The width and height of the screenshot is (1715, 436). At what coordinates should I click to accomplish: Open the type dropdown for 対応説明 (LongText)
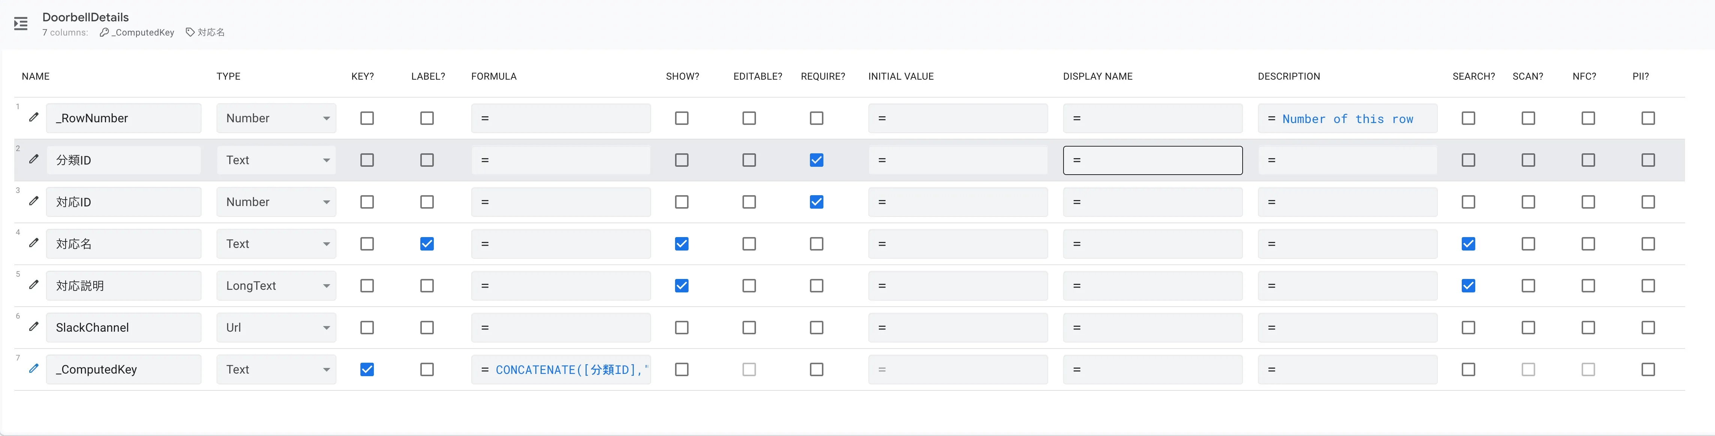coord(276,286)
